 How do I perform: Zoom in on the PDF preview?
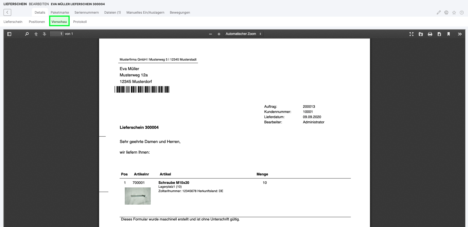click(x=219, y=34)
